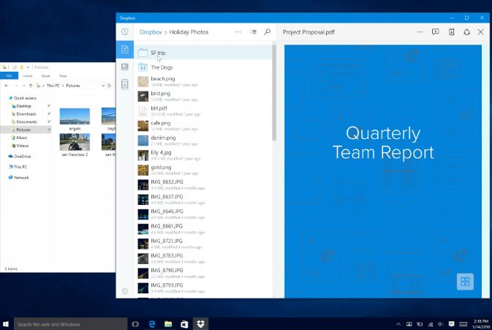The image size is (492, 330).
Task: Select blit.pdf in file list
Action: tap(203, 110)
